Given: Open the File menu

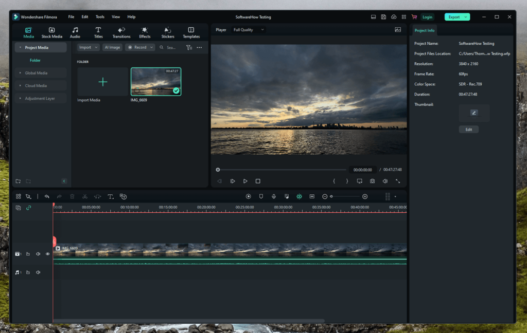Looking at the screenshot, I should tap(71, 17).
